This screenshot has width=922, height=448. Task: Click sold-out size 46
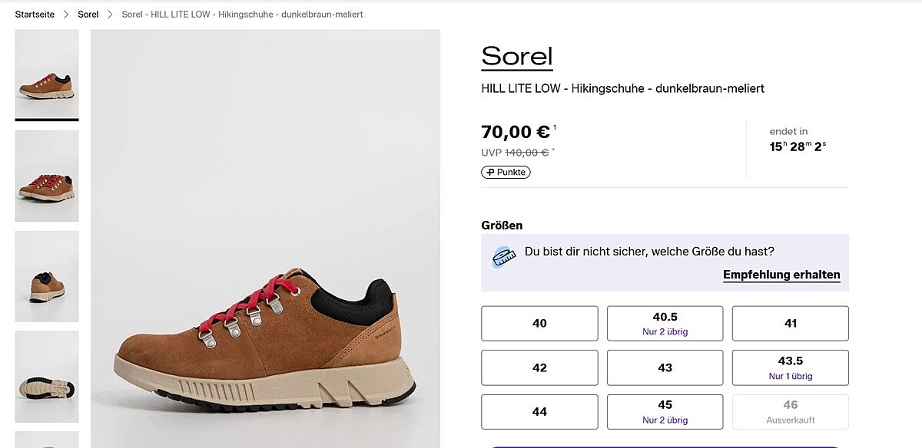[x=790, y=412]
